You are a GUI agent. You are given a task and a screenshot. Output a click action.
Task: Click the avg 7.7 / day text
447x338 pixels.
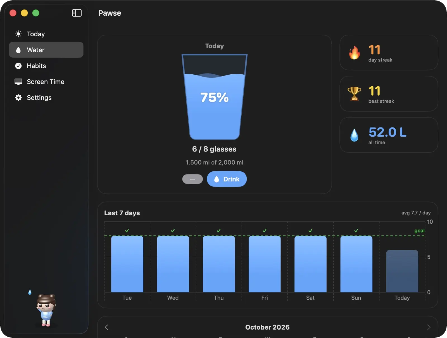point(416,213)
